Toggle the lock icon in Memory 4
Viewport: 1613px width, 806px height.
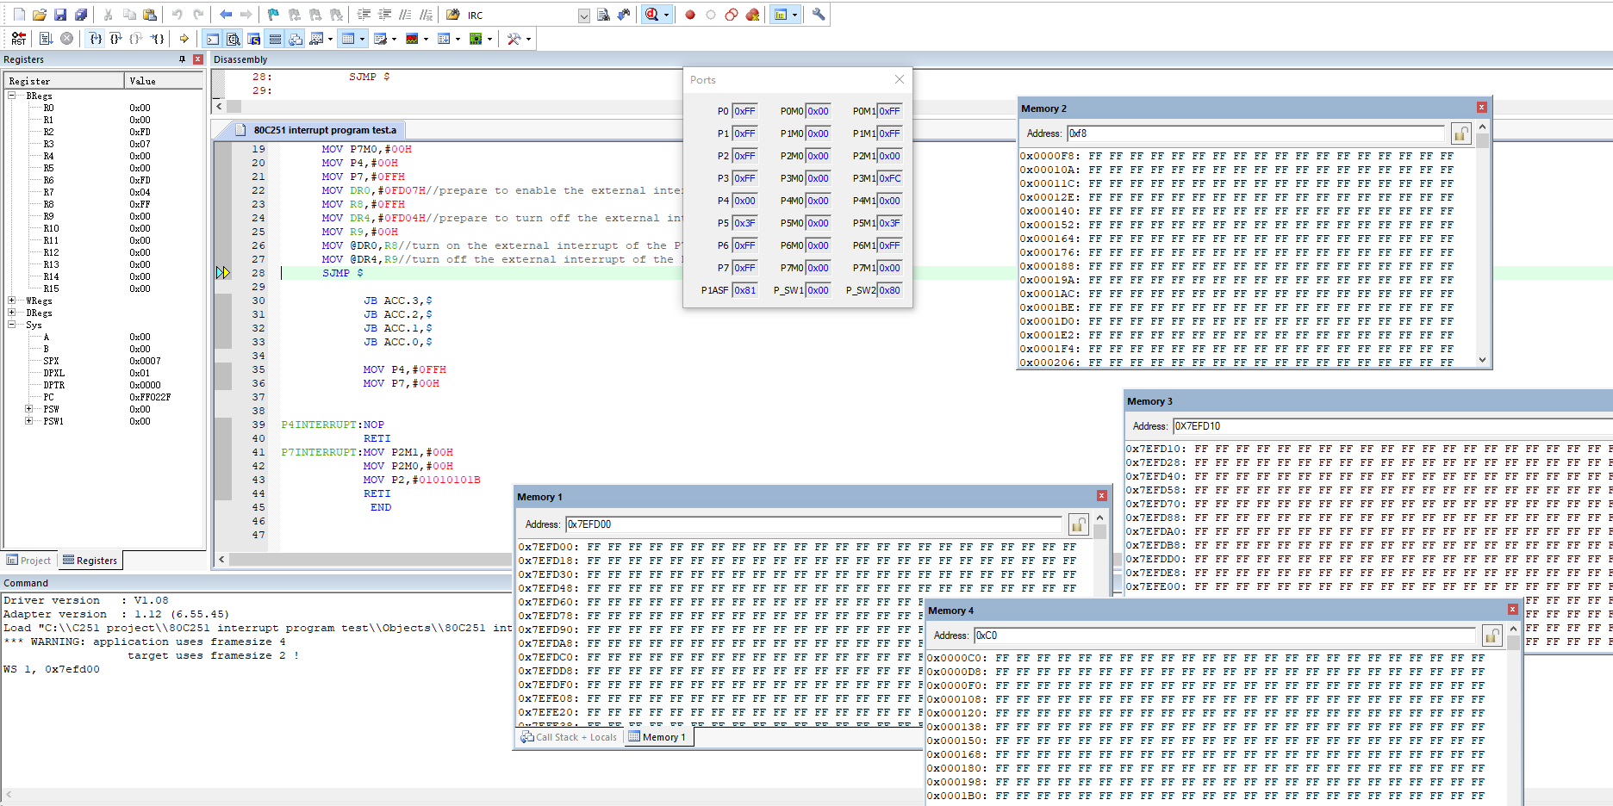pos(1492,635)
